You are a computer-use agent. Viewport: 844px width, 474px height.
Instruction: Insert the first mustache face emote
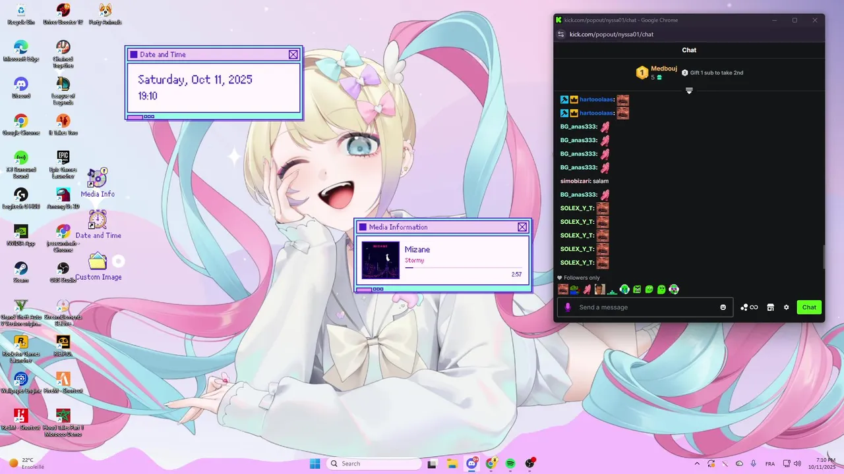click(563, 289)
